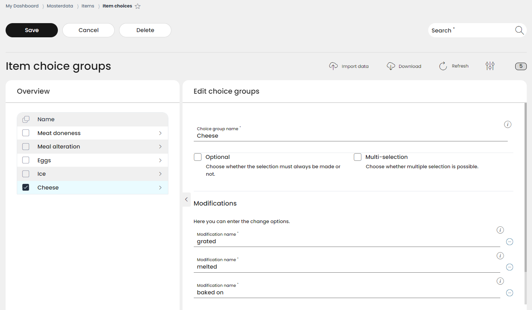532x310 pixels.
Task: Uncheck the Cheese row checkbox
Action: 26,188
